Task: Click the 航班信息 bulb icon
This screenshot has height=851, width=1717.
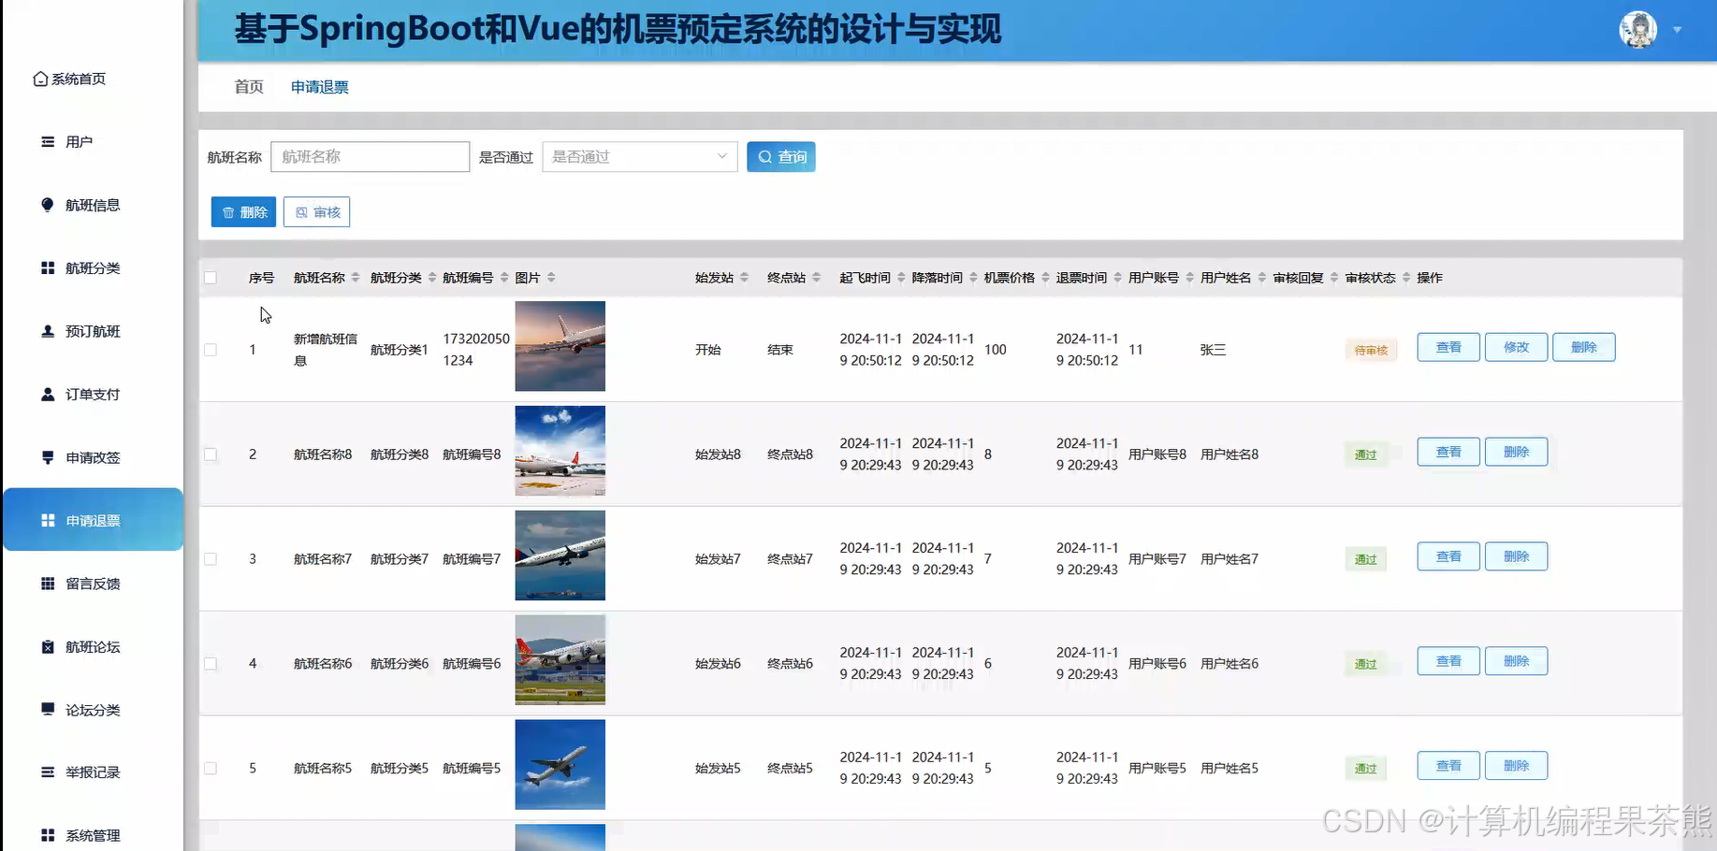Action: click(x=48, y=205)
